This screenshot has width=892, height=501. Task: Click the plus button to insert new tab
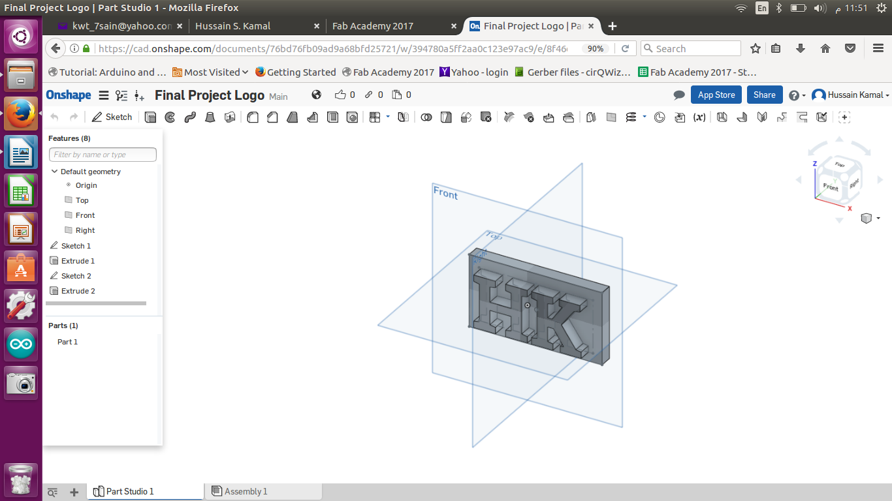pyautogui.click(x=74, y=492)
